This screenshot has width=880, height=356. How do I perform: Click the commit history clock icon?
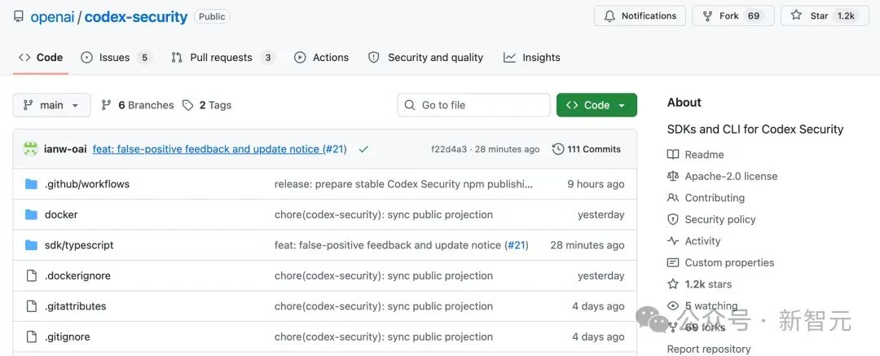pyautogui.click(x=558, y=149)
